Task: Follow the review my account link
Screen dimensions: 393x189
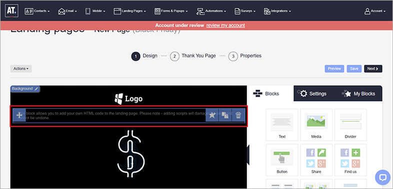Action: [225, 25]
